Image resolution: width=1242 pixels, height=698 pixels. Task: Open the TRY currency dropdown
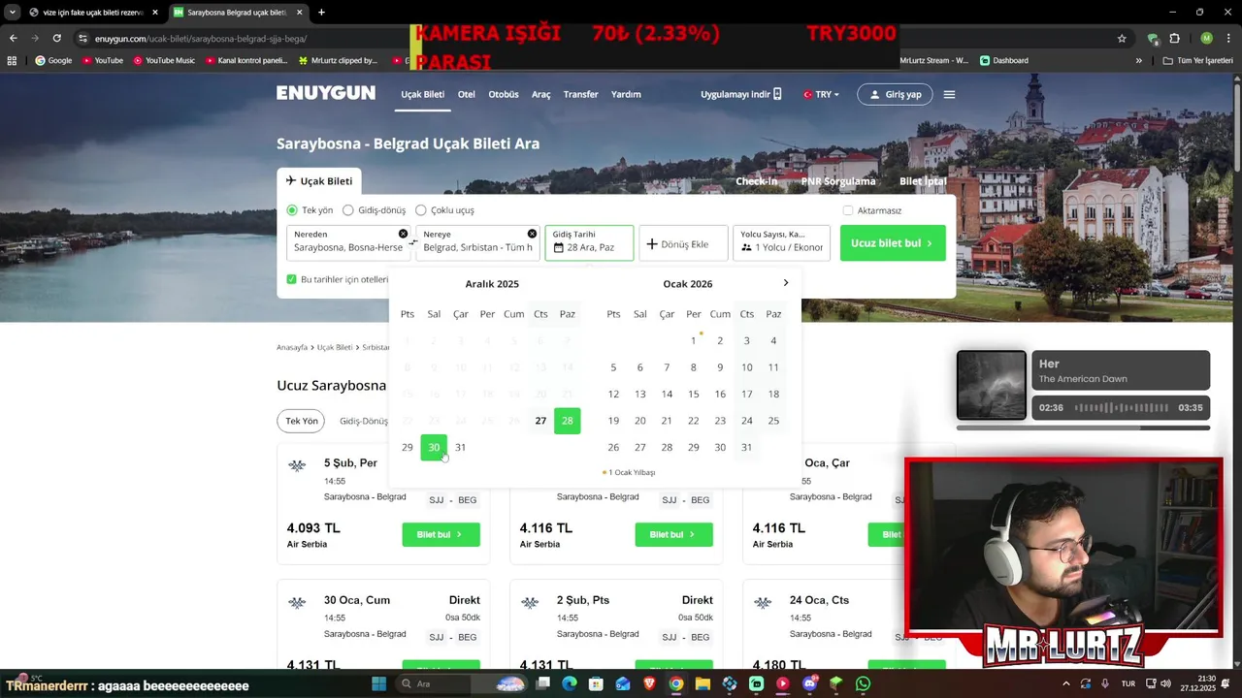click(x=821, y=94)
